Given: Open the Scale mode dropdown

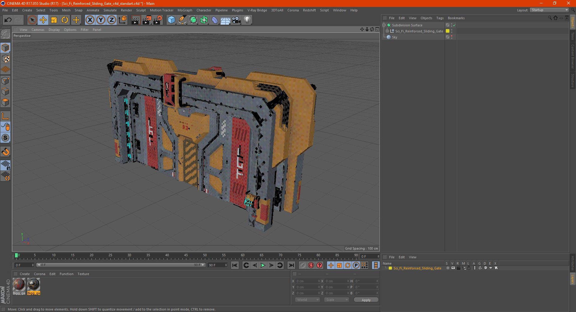Looking at the screenshot, I should [x=336, y=300].
